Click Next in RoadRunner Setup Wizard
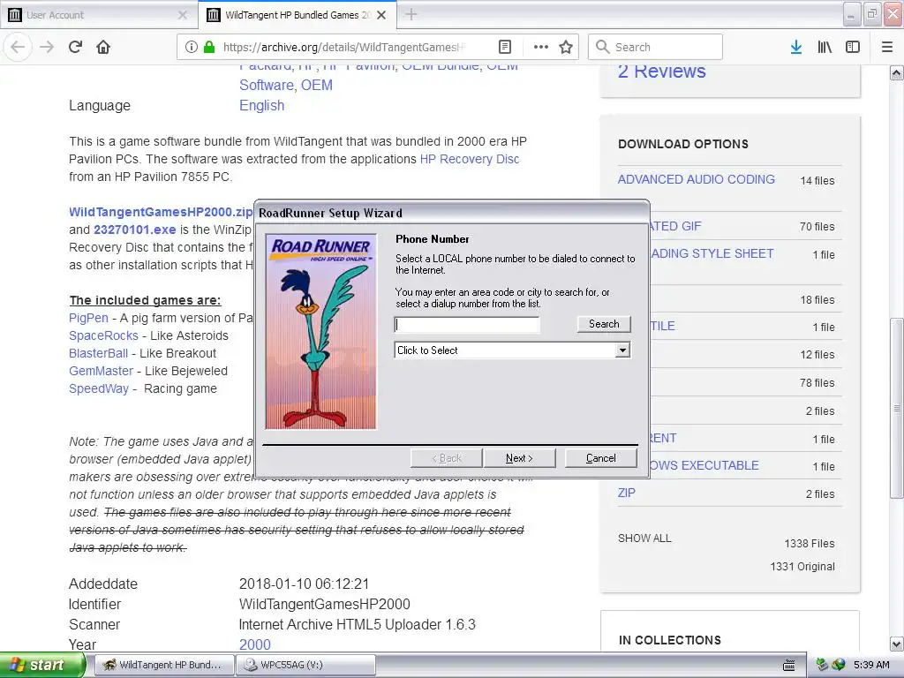Screen dimensions: 904x678 click(519, 458)
